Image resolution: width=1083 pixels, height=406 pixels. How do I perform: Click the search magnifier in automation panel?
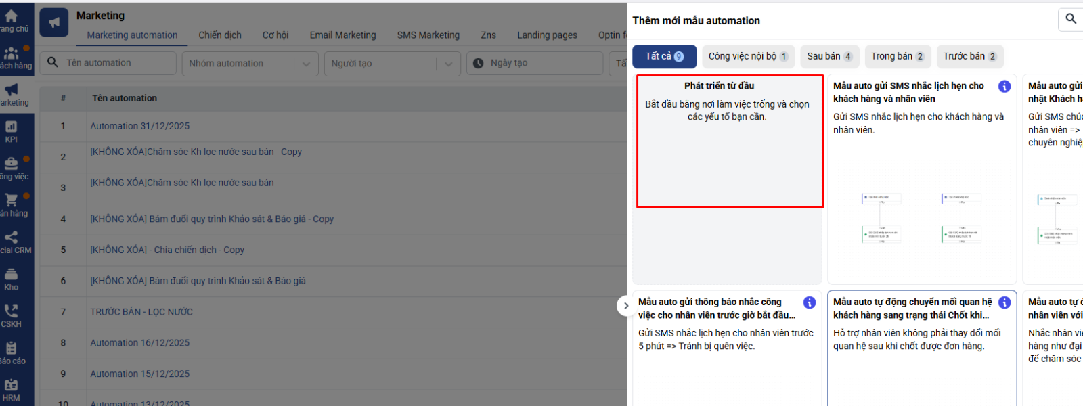point(1070,19)
